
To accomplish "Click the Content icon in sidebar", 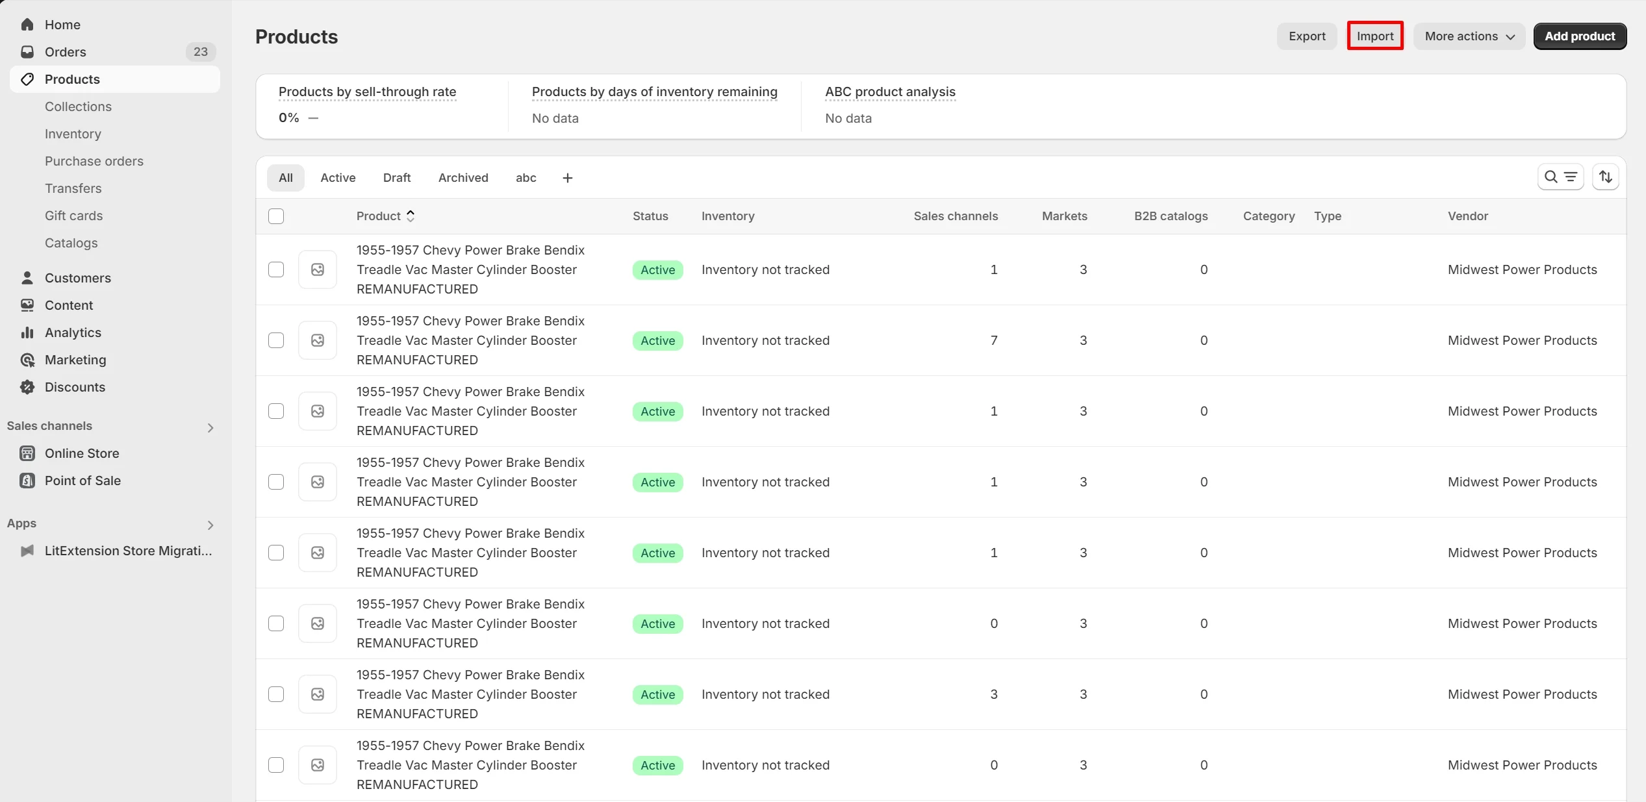I will pos(27,305).
